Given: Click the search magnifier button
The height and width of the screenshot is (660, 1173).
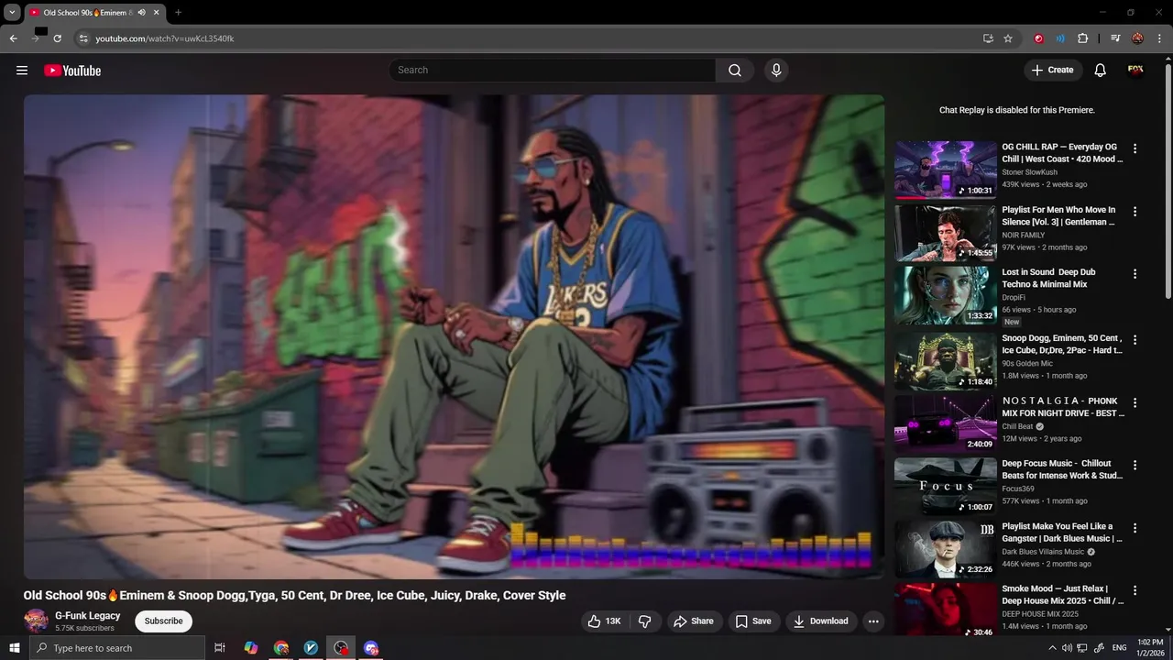Looking at the screenshot, I should (735, 71).
